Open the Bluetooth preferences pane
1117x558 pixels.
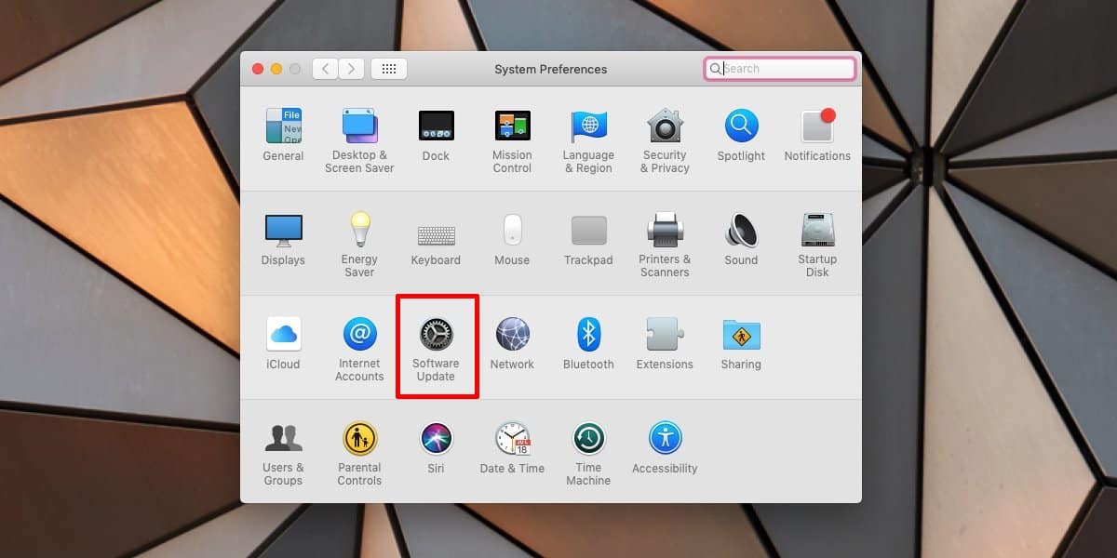[588, 343]
